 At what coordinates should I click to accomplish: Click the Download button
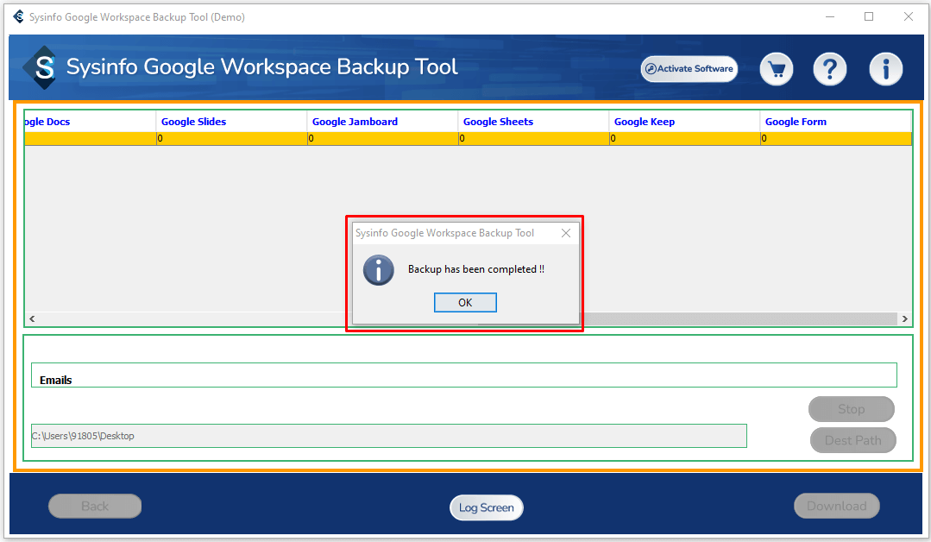pos(837,506)
